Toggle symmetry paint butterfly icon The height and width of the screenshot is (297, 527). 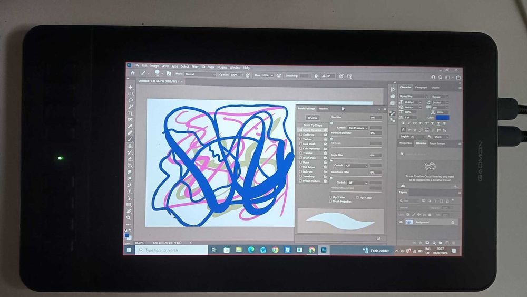(349, 76)
